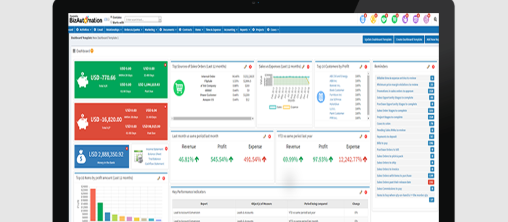Open 'Sales Orders to ship' reminder
The image size is (508, 222).
point(386,163)
